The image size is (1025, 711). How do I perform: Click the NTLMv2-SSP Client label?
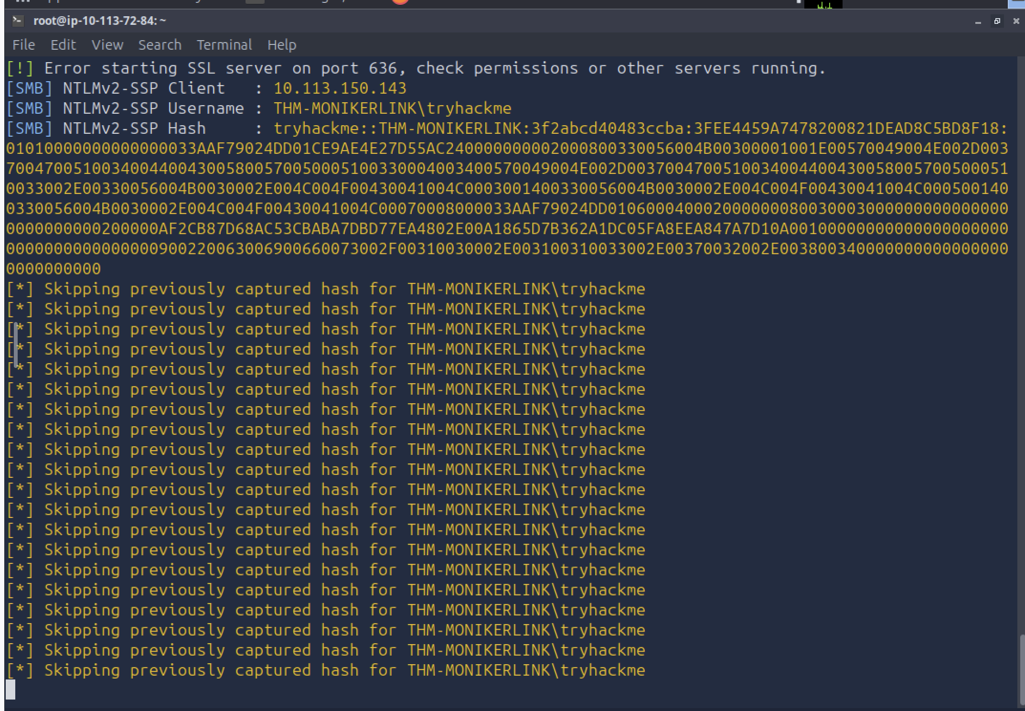click(x=144, y=88)
